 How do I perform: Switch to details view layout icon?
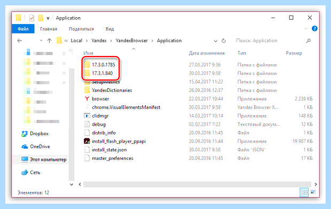click(304, 192)
